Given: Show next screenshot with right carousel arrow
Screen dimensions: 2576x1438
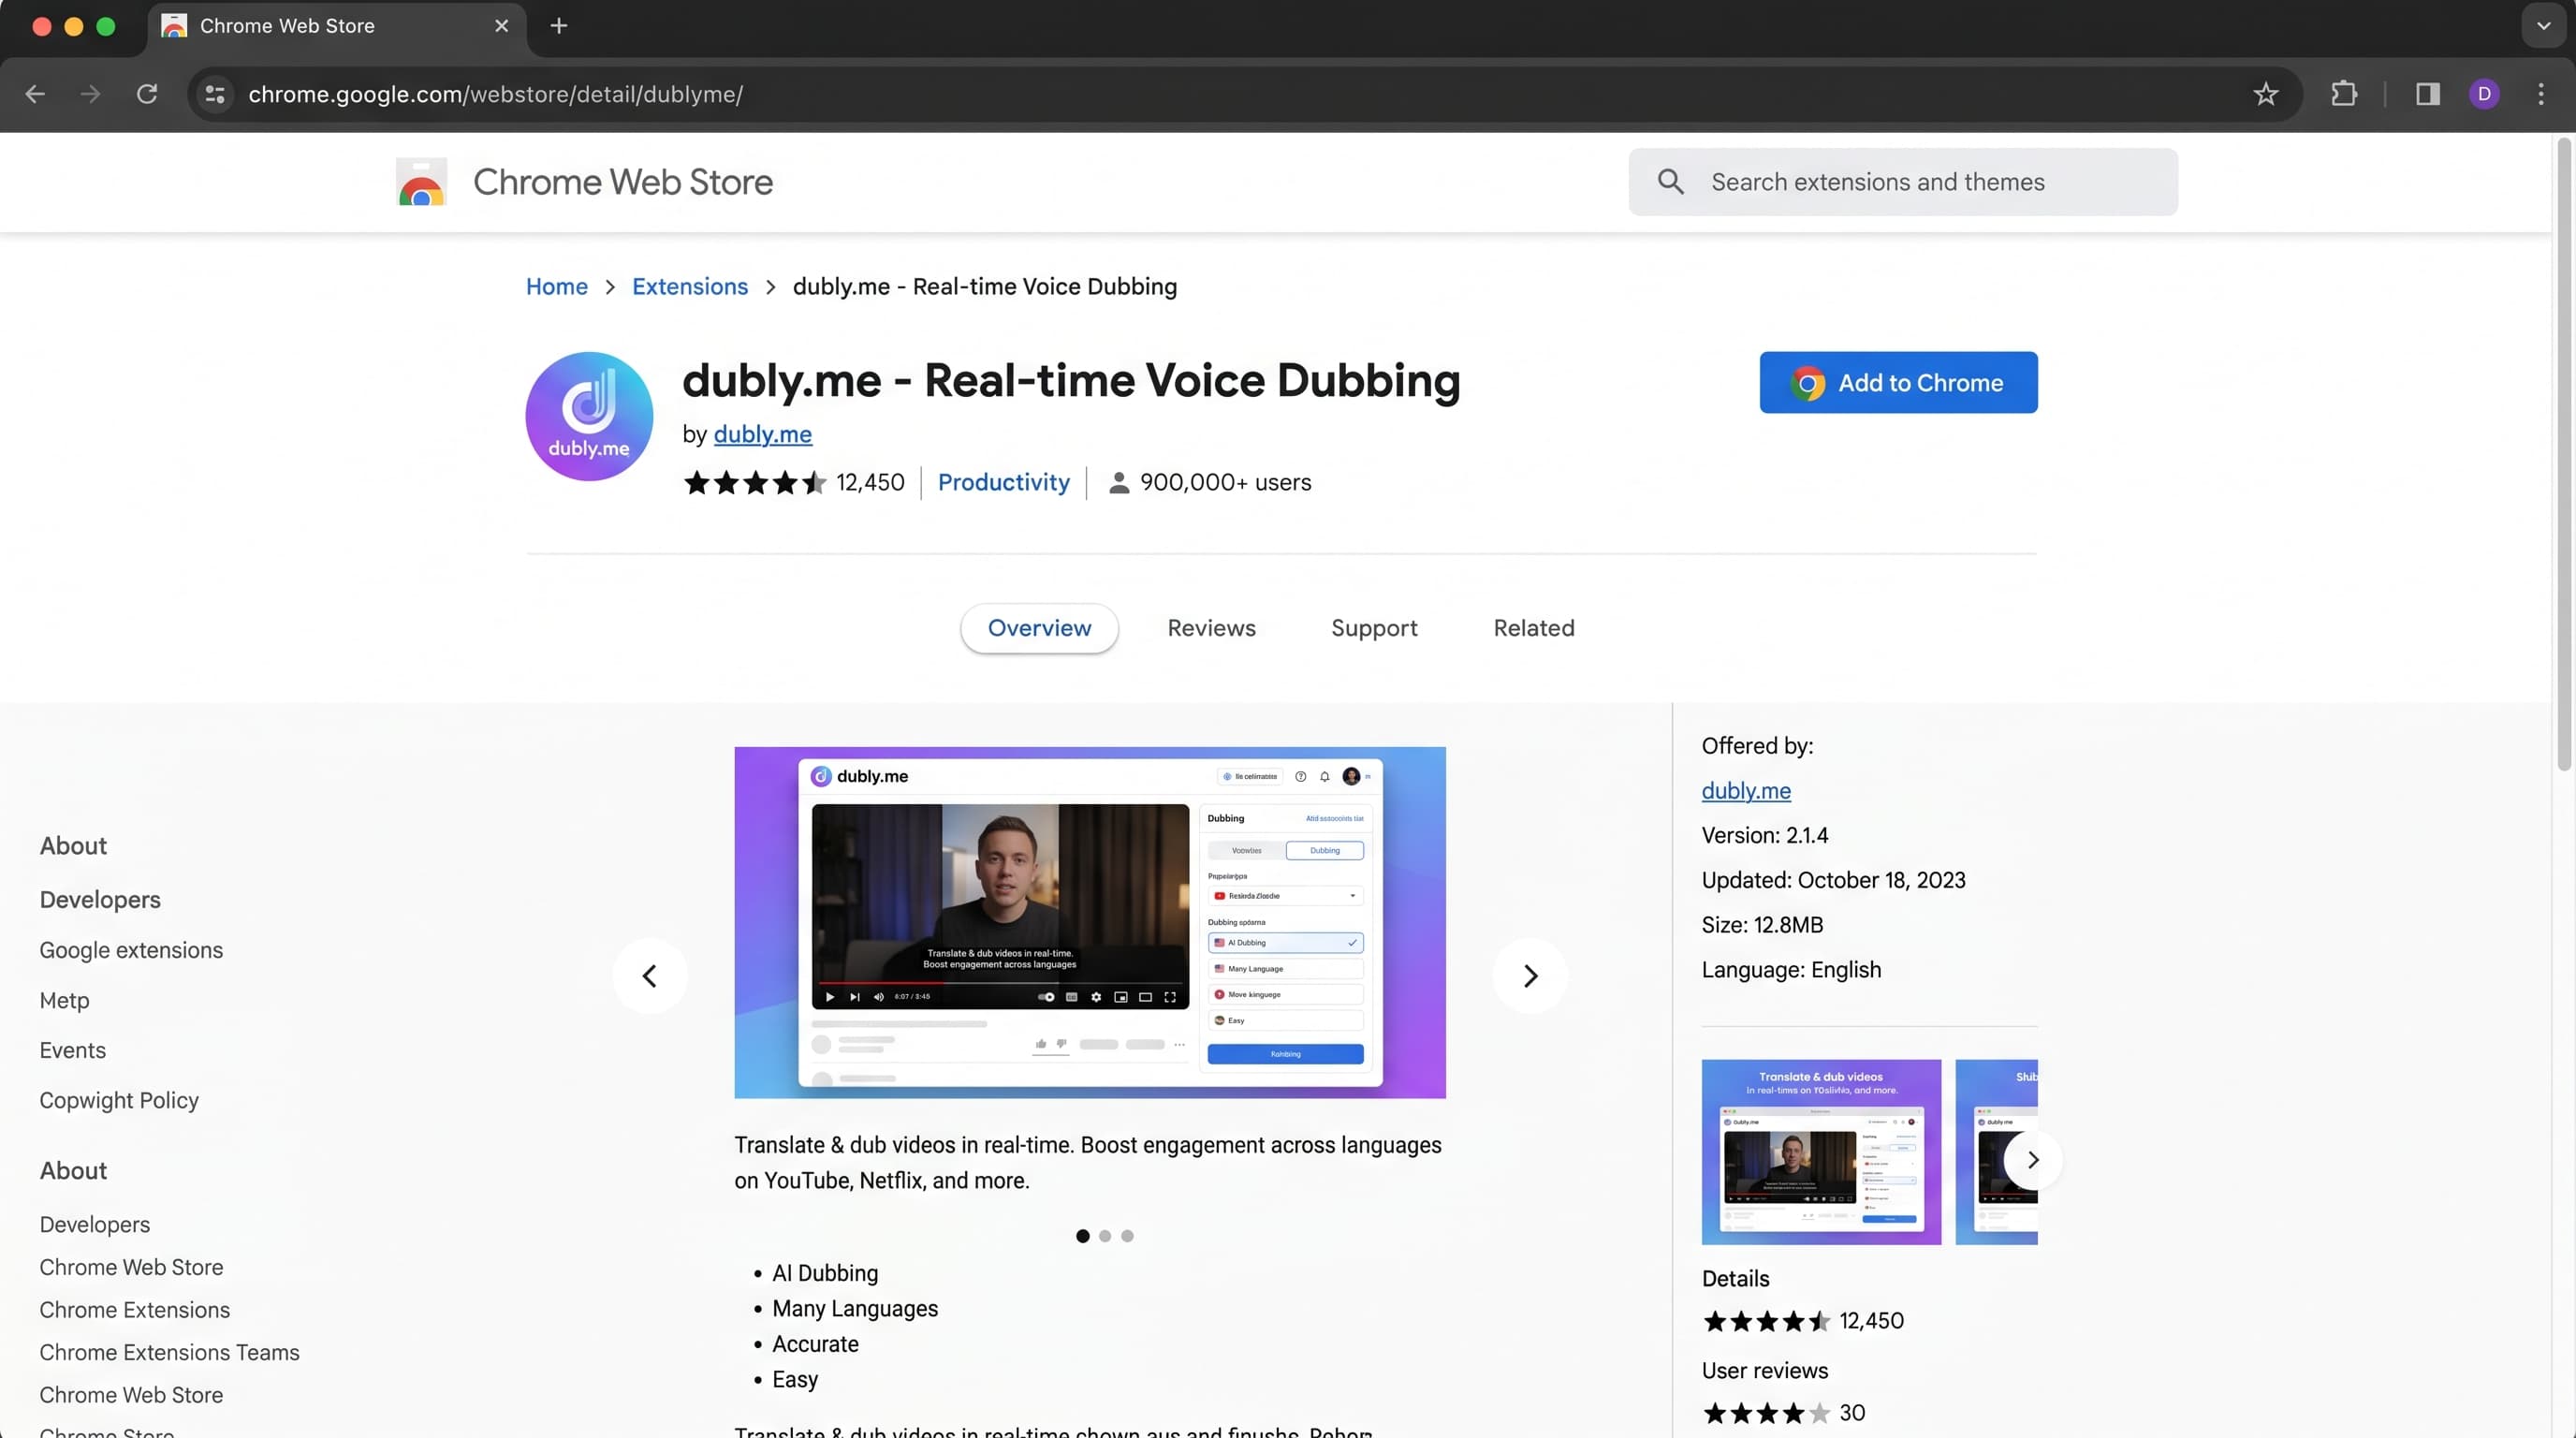Looking at the screenshot, I should (x=1530, y=976).
